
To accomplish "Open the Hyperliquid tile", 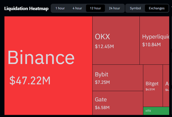I will [155, 40].
